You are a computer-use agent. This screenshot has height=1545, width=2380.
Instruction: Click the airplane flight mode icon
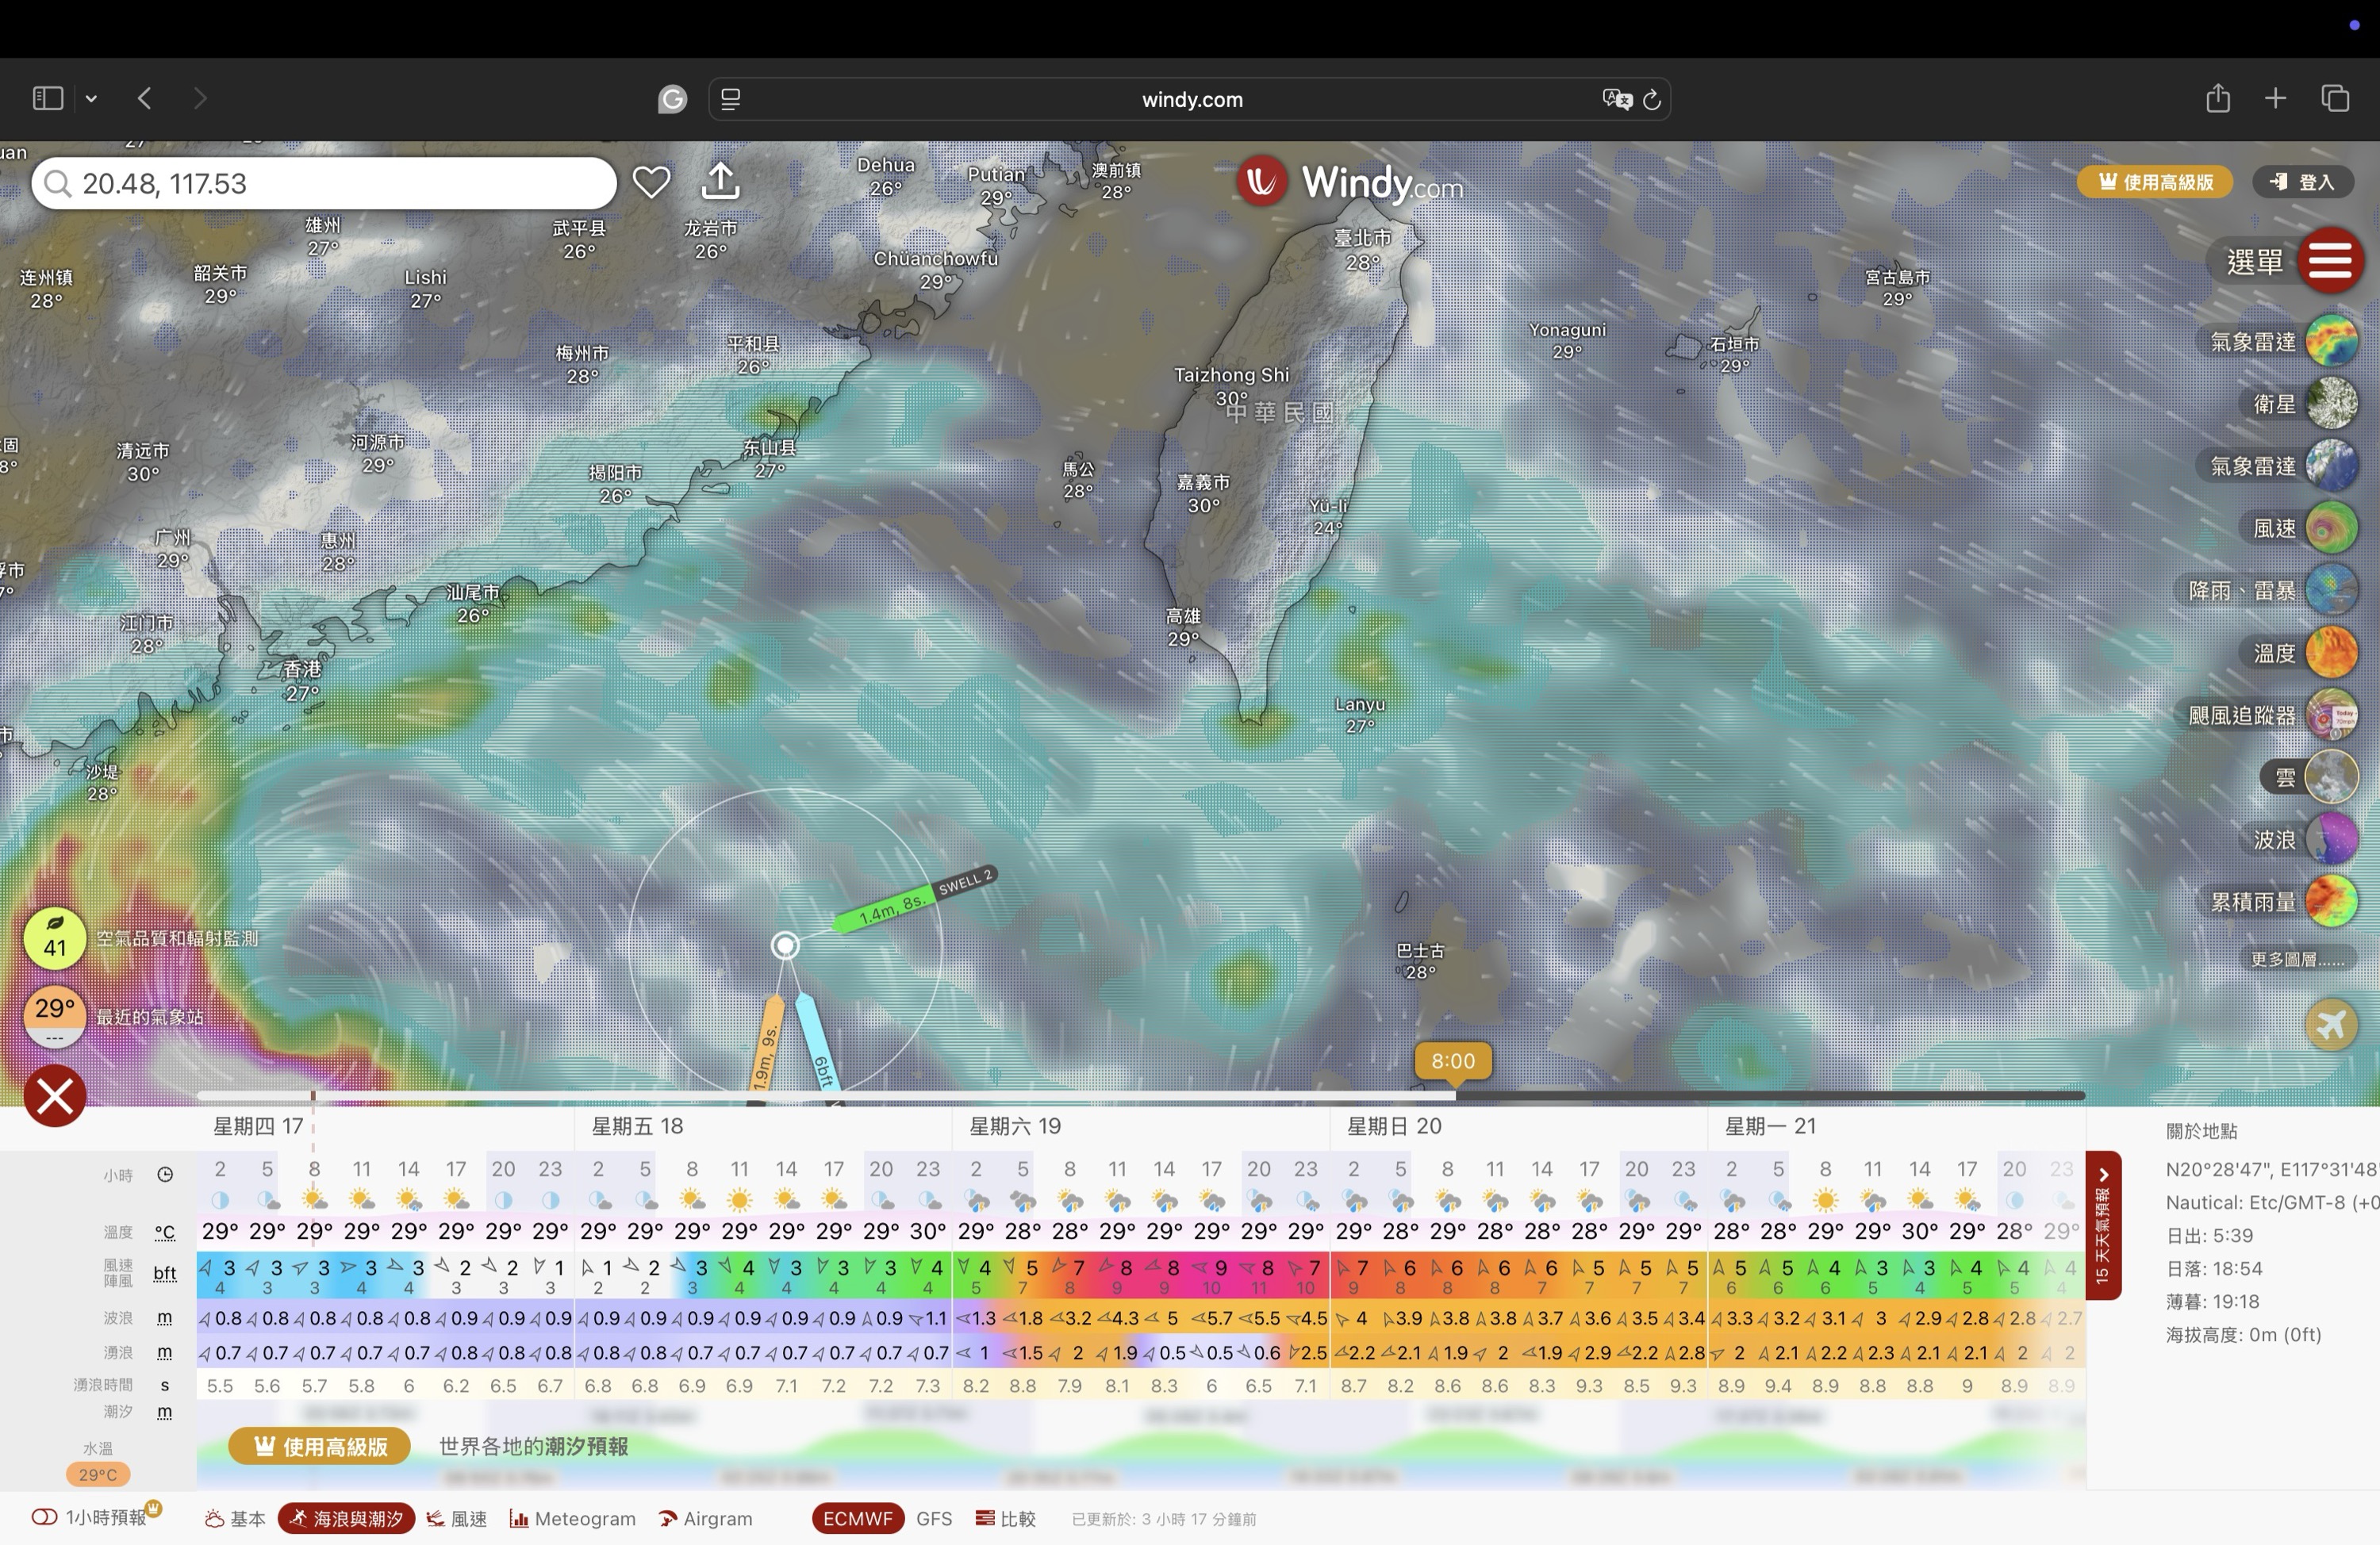[x=2331, y=1025]
